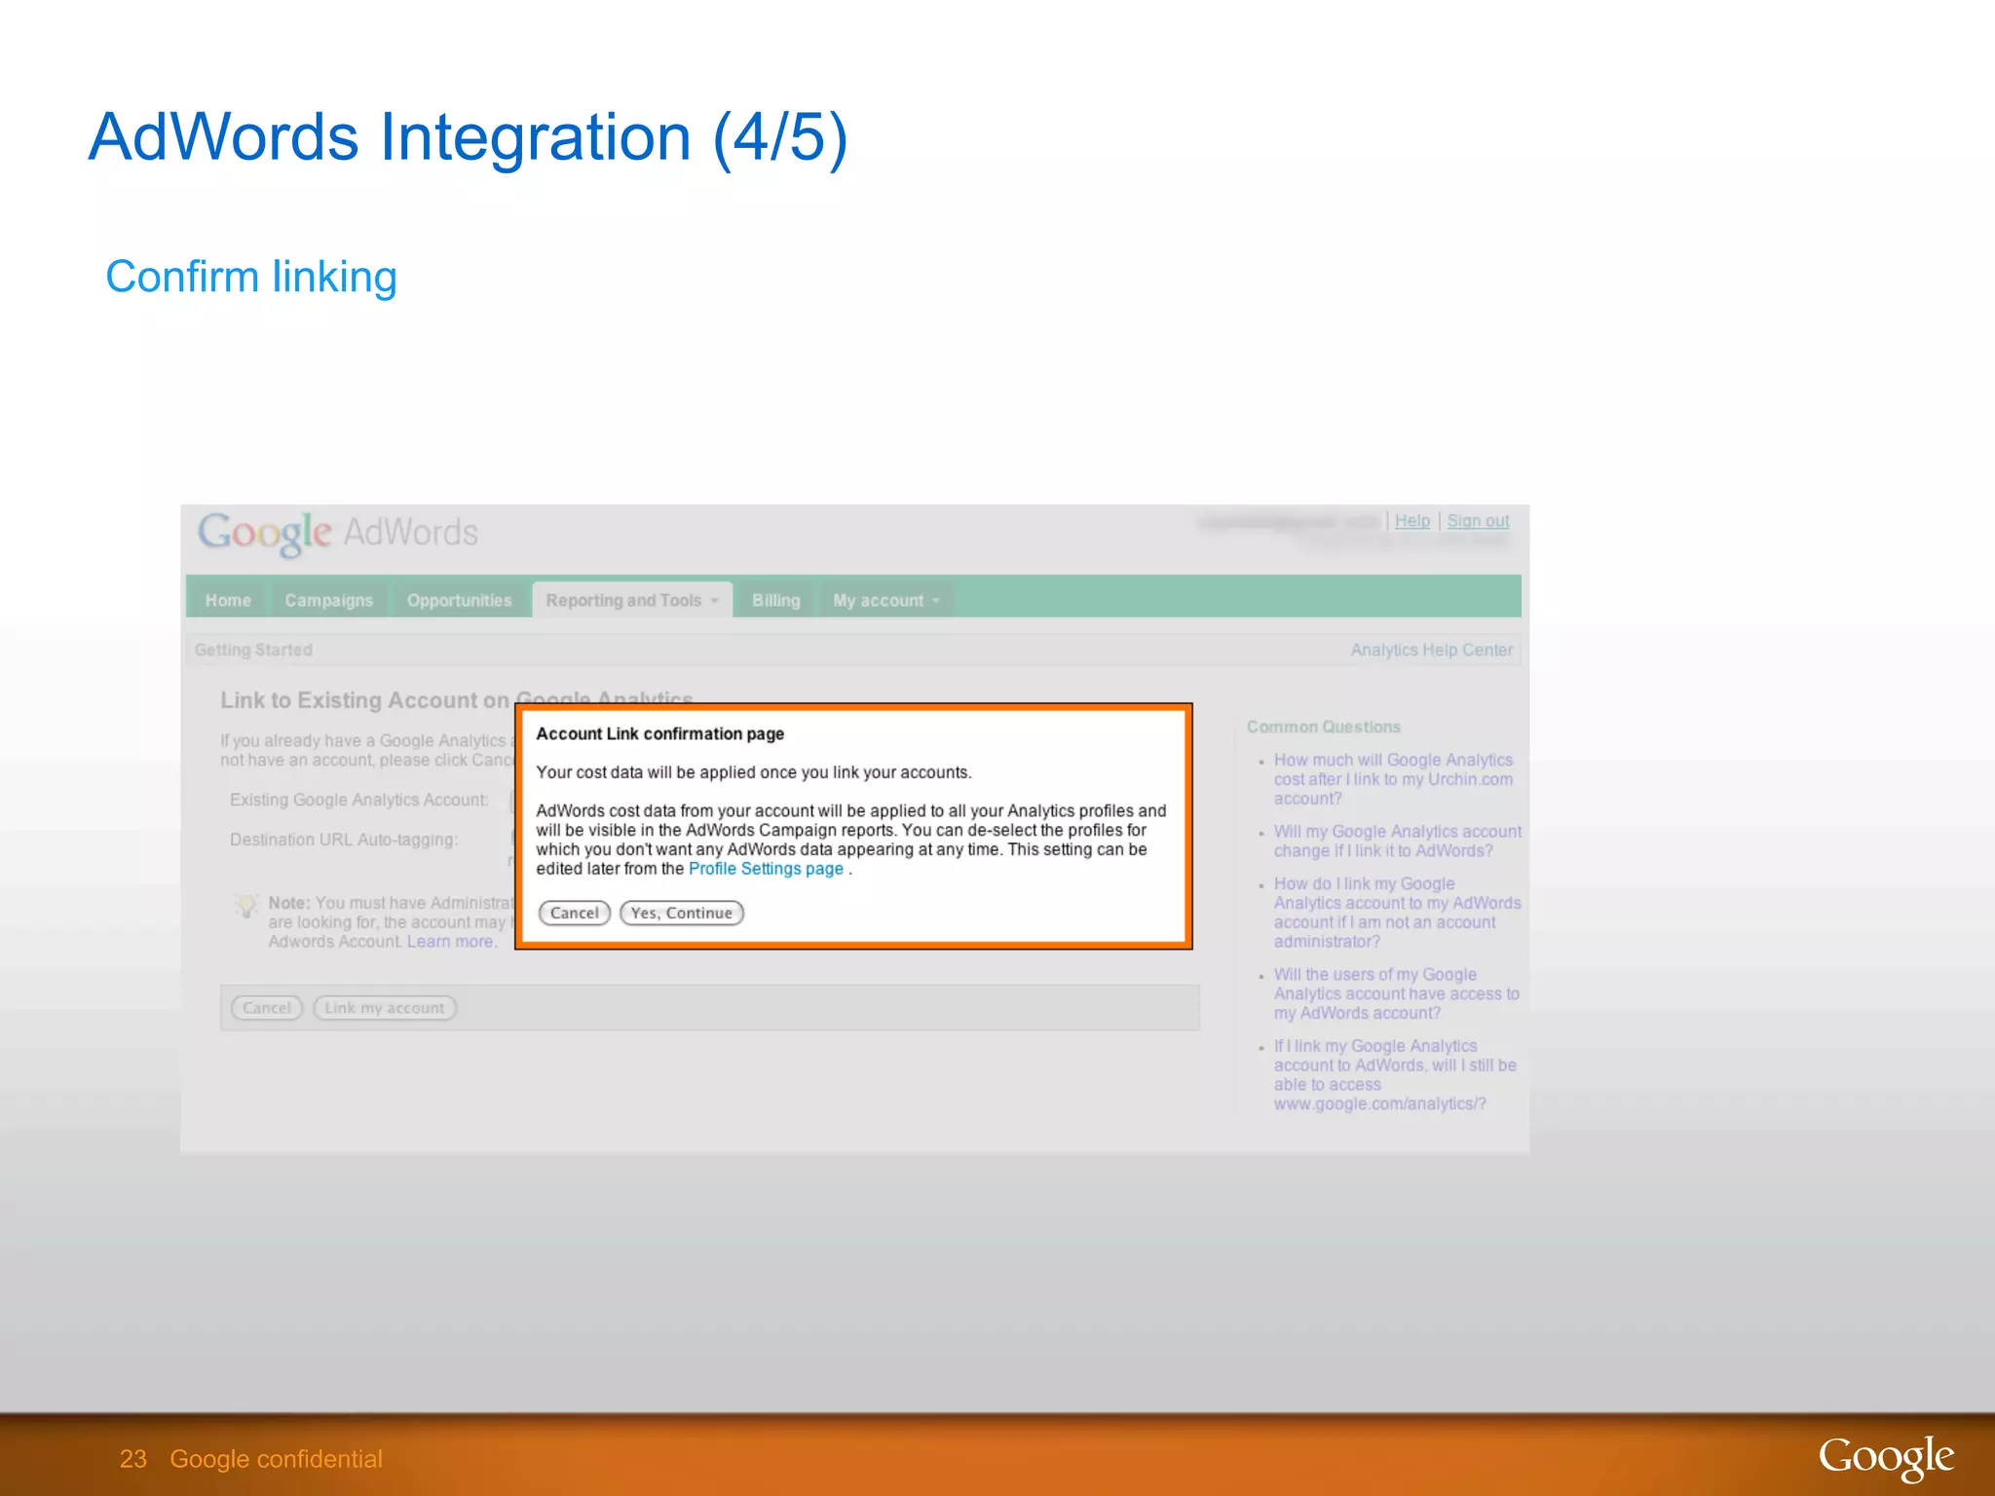Open the Analytics Help Center link
This screenshot has height=1496, width=1995.
tap(1432, 650)
